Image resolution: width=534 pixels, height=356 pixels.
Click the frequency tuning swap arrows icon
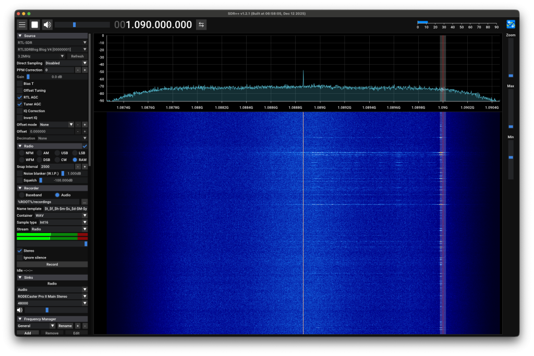[202, 24]
